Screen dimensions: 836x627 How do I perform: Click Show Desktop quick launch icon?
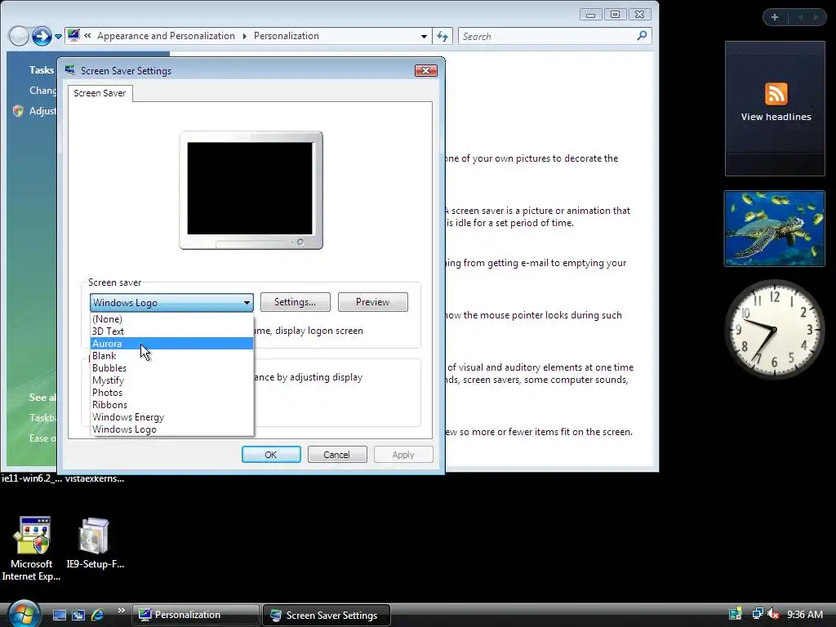(x=59, y=615)
